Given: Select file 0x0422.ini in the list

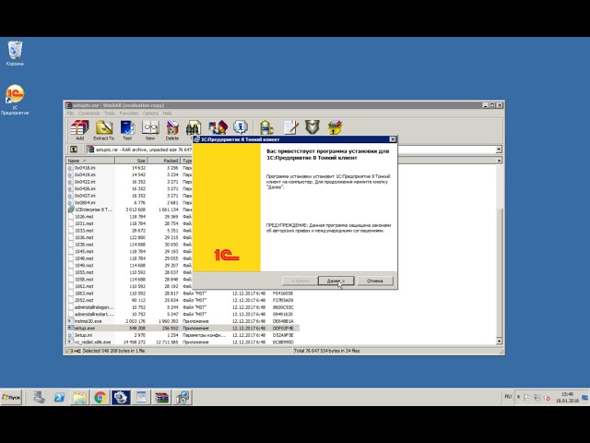Looking at the screenshot, I should tap(85, 182).
